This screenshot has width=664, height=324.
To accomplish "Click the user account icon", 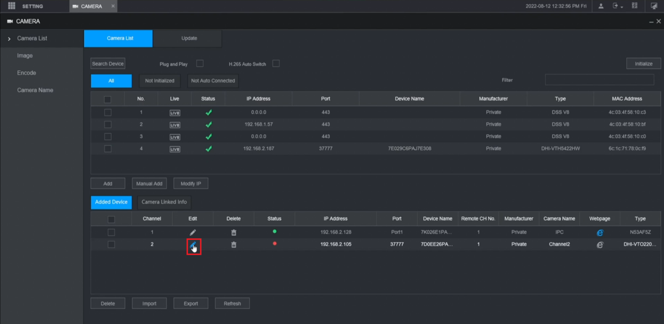I will (x=601, y=6).
